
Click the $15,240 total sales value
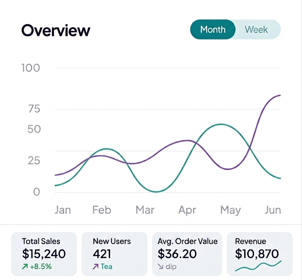pos(44,254)
